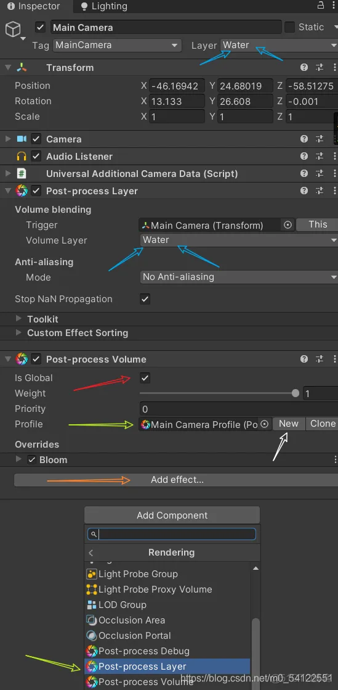Go back from the Rendering category
This screenshot has width=338, height=690.
coord(91,552)
